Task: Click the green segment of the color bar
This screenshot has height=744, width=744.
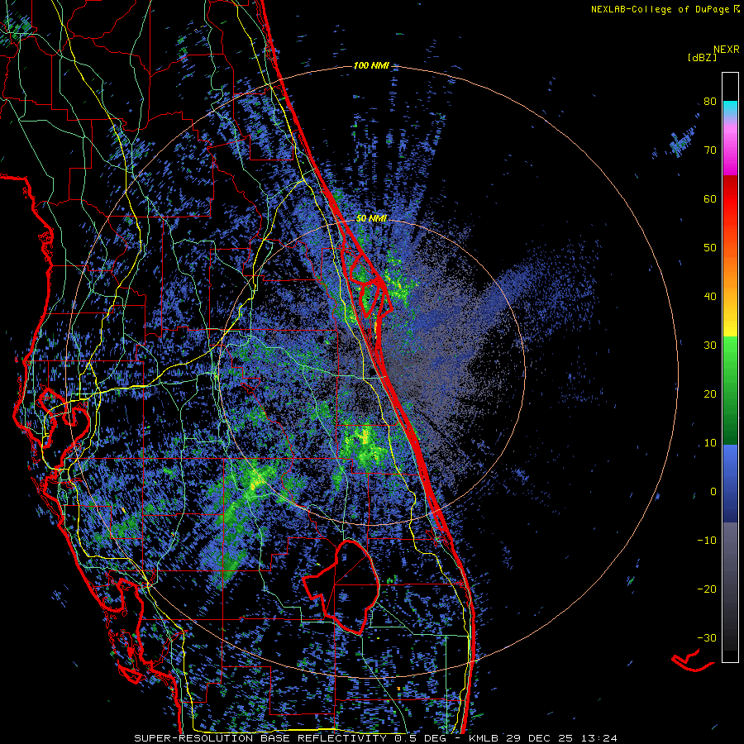Action: click(x=730, y=390)
